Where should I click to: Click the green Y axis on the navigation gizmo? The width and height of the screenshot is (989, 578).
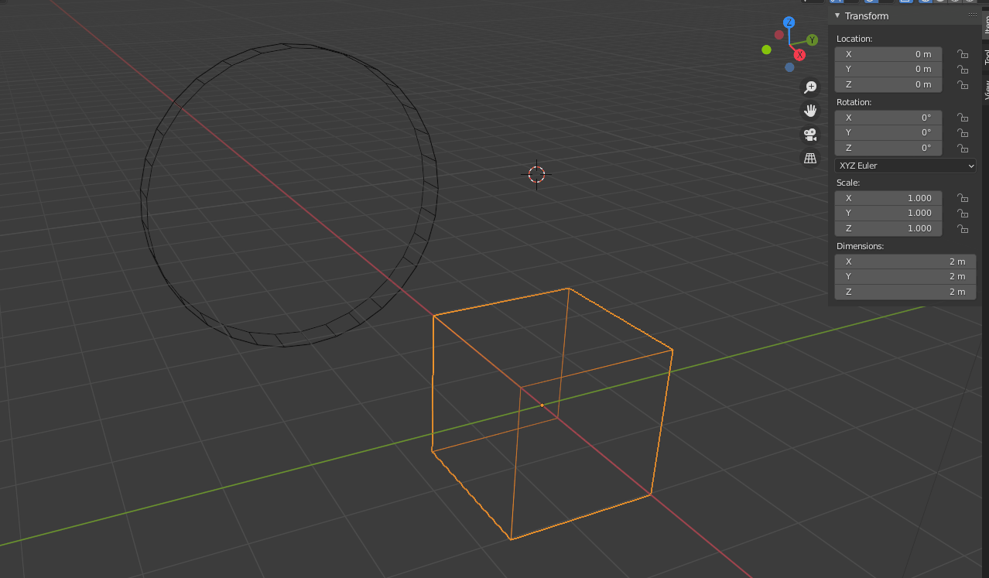(x=812, y=39)
